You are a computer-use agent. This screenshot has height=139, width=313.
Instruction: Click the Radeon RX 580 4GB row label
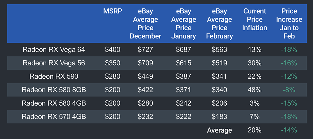54,103
